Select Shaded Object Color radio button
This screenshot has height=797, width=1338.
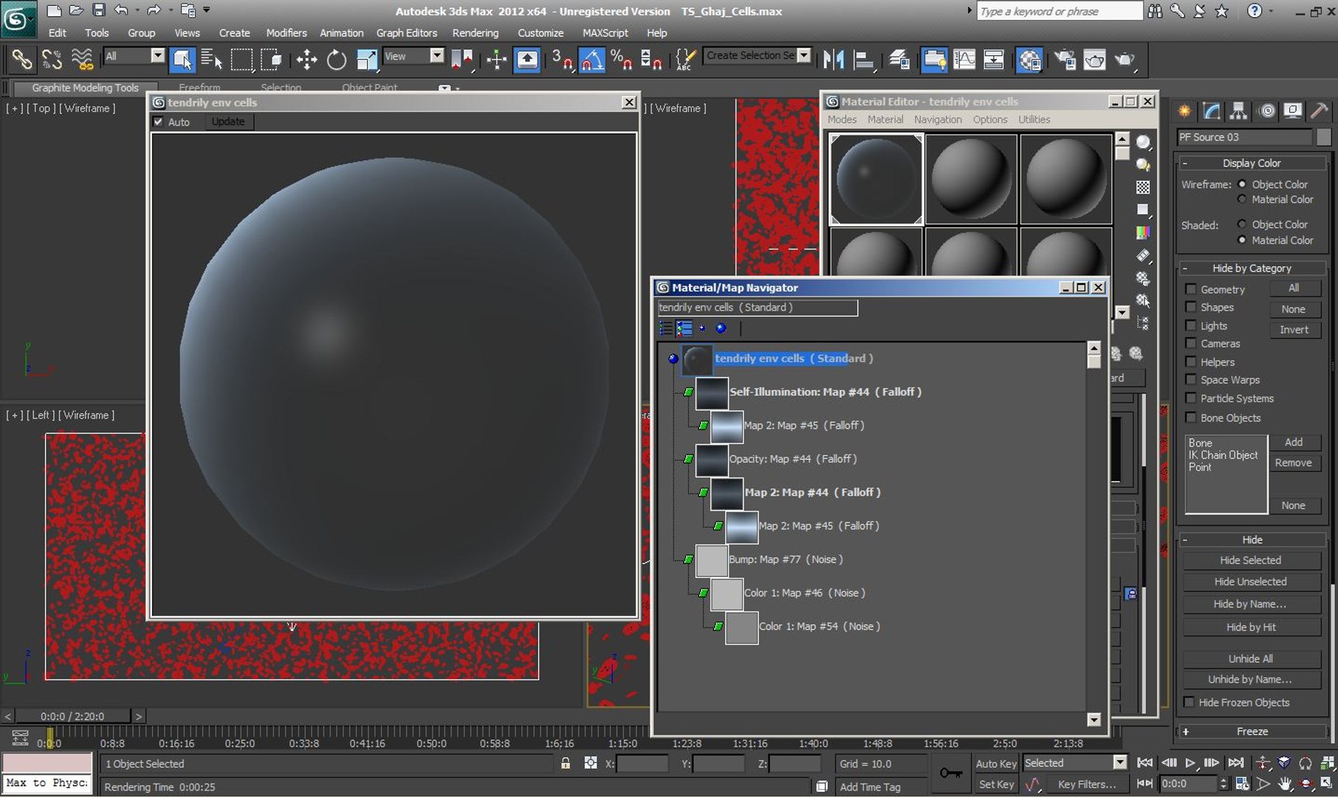click(x=1242, y=224)
